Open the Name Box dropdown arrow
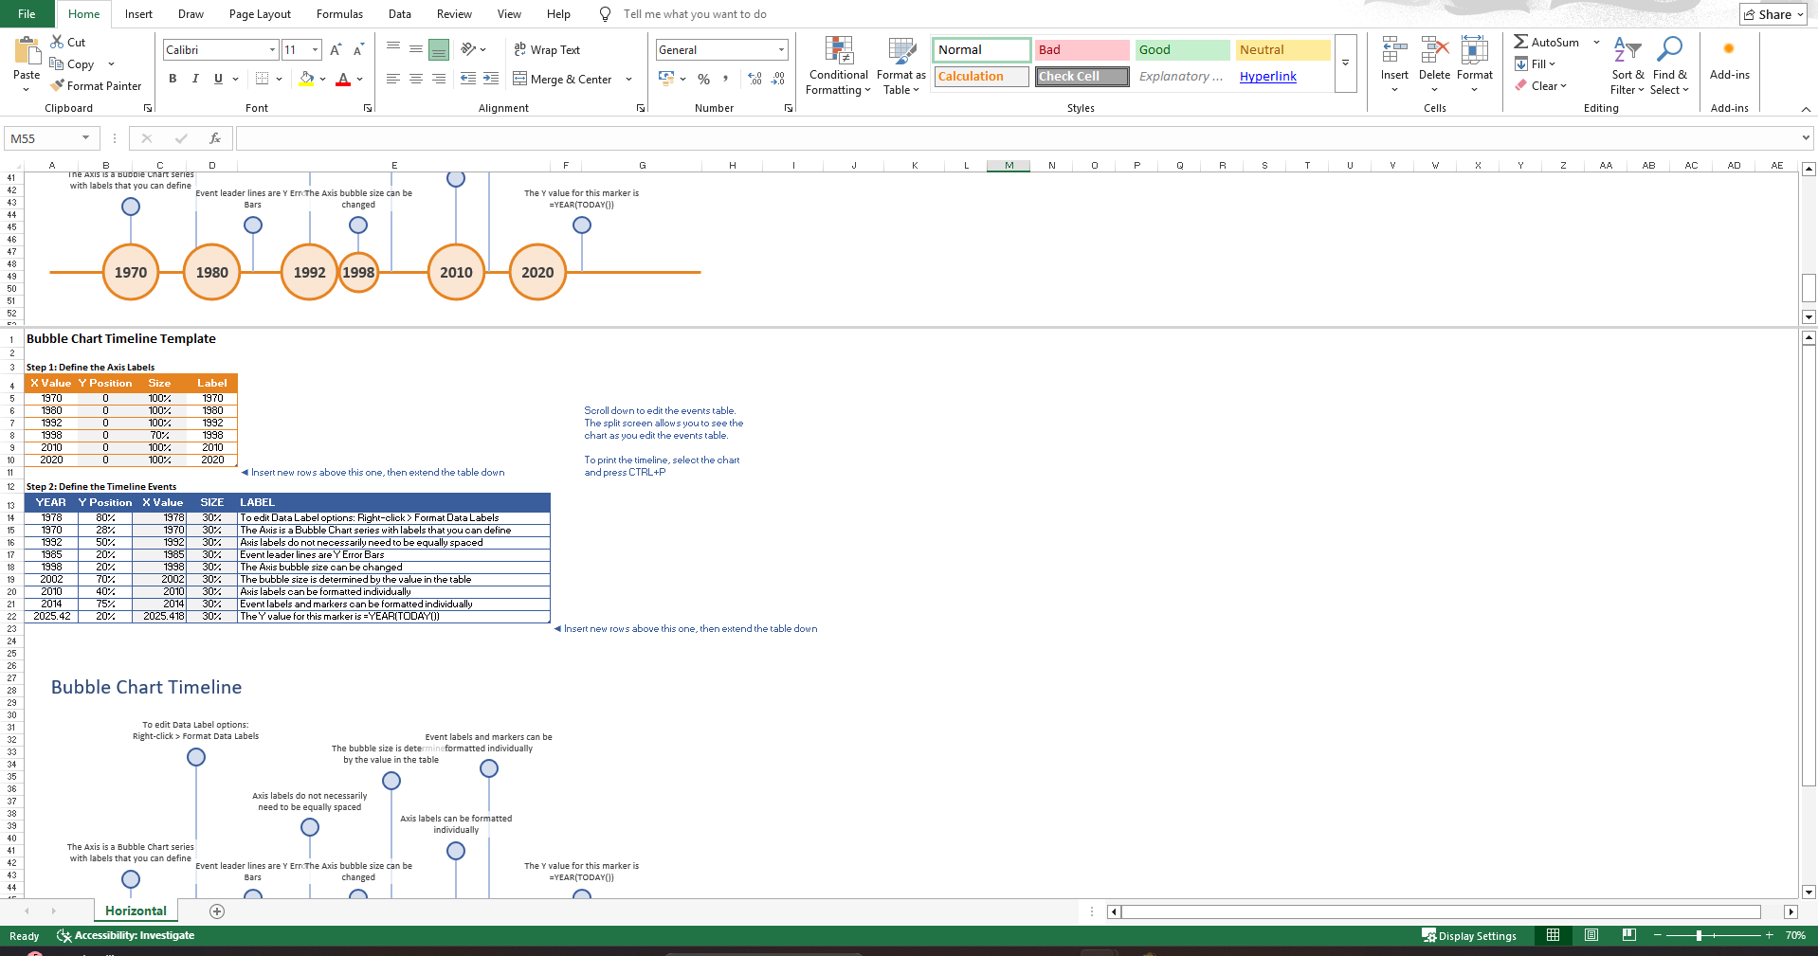Viewport: 1818px width, 956px height. coord(85,138)
